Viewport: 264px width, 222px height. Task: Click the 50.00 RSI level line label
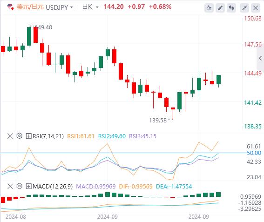click(x=254, y=153)
